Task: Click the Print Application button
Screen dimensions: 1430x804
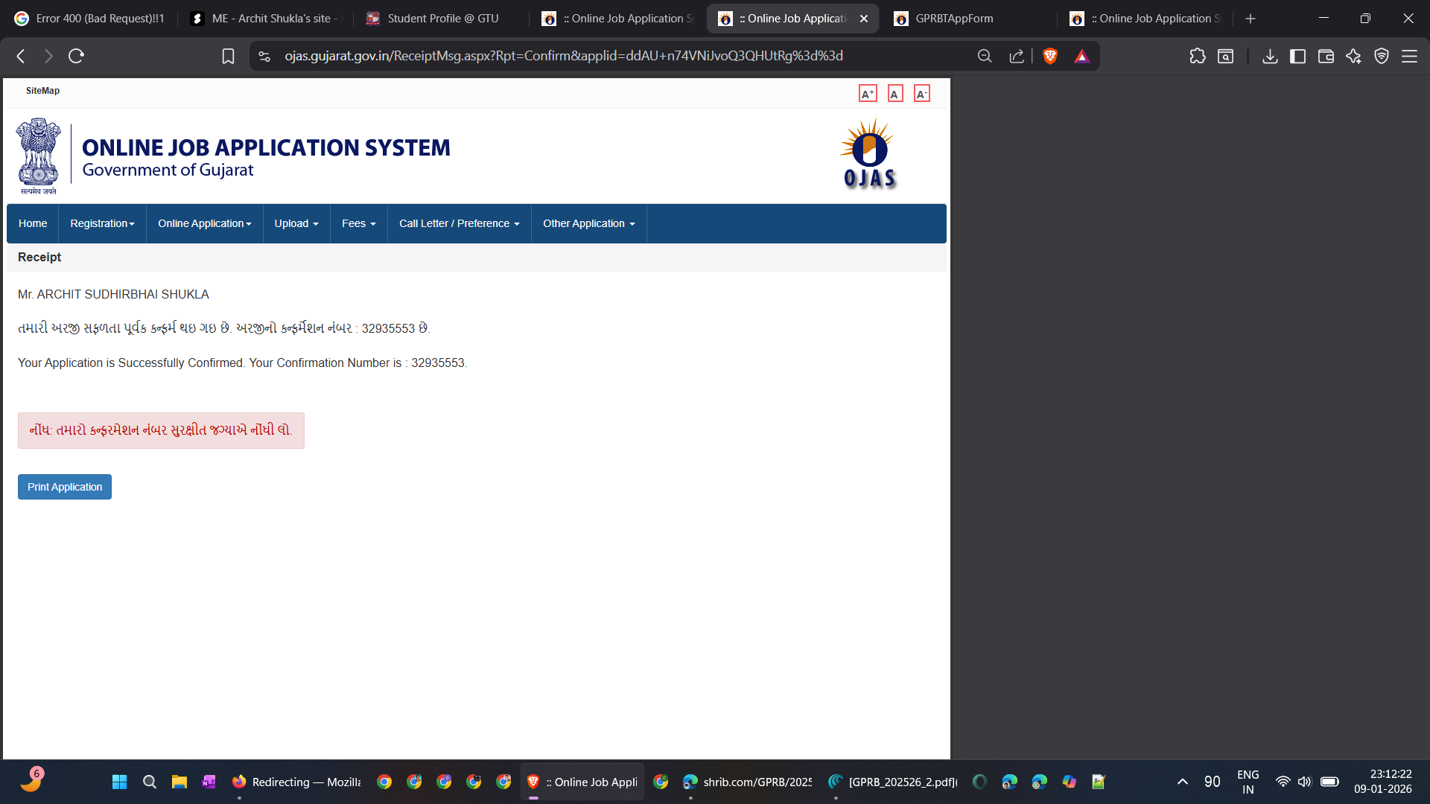Action: [65, 487]
